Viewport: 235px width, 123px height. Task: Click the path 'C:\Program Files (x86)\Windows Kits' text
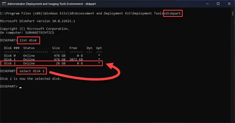pos(34,13)
